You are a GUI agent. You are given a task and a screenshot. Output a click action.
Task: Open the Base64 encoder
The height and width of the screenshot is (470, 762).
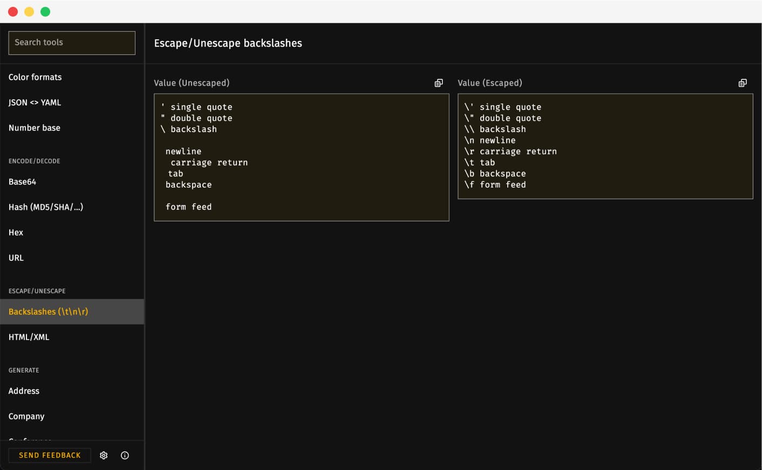(72, 182)
